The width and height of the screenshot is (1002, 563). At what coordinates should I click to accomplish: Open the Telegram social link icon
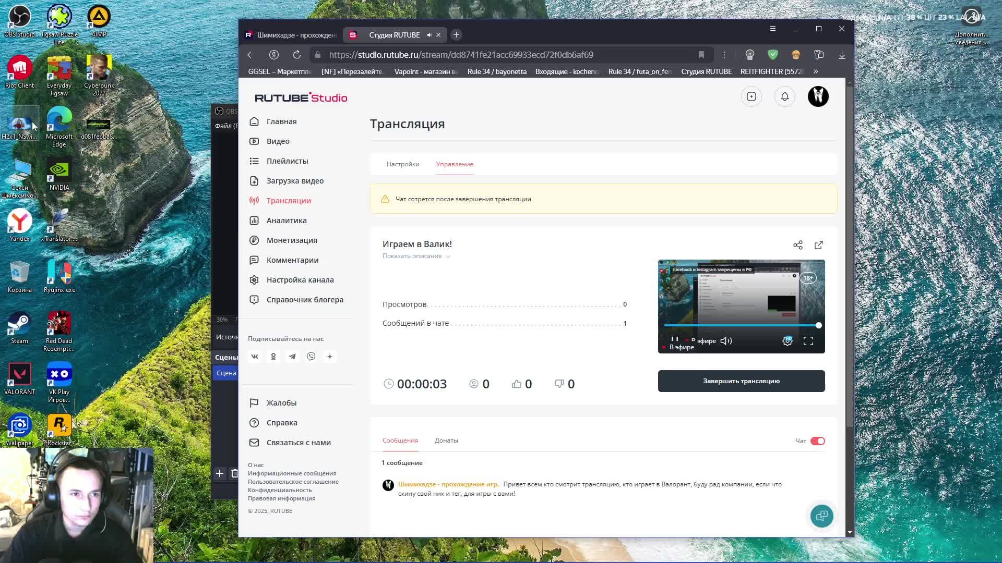coord(292,357)
